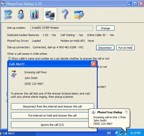Click the Dial-up modem field Intel(R) 537EP Modem

click(62, 28)
